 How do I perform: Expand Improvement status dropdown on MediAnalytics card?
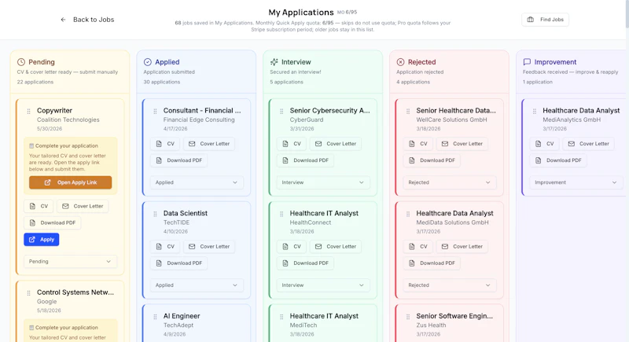(x=576, y=182)
